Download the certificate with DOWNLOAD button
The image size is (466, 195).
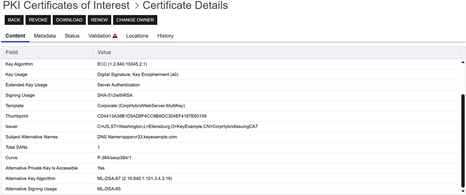click(x=69, y=20)
